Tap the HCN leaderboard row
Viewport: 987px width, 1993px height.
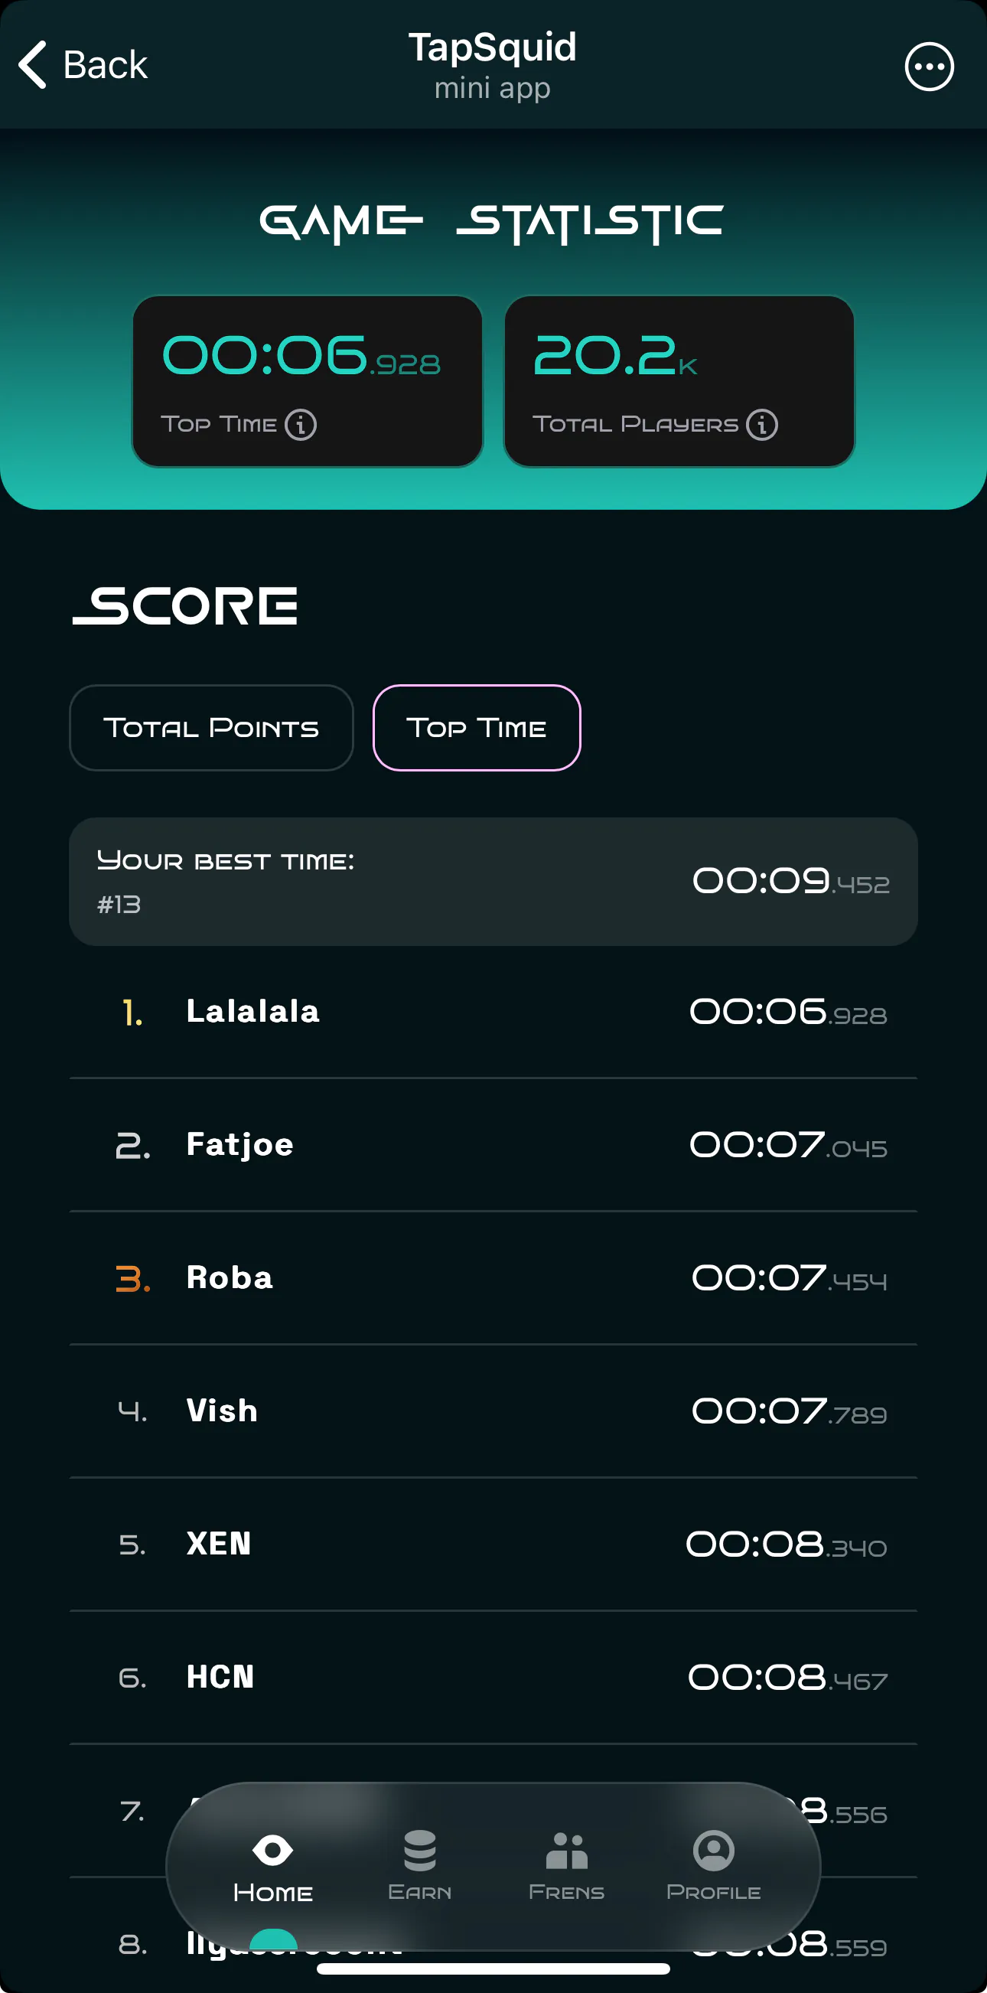coord(493,1678)
